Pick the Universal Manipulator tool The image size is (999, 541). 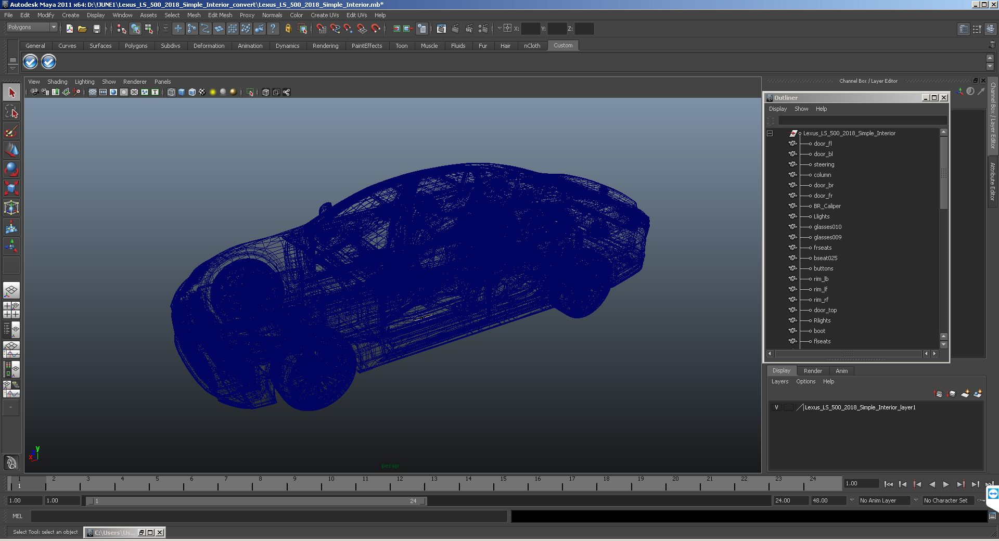pos(11,208)
